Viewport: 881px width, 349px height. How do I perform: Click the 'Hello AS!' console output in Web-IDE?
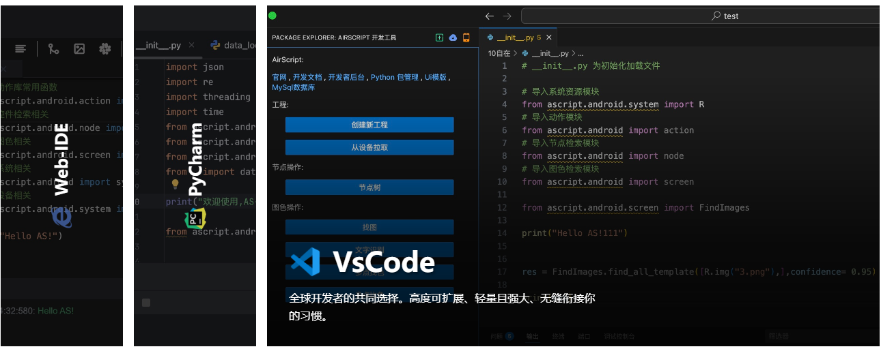point(55,310)
